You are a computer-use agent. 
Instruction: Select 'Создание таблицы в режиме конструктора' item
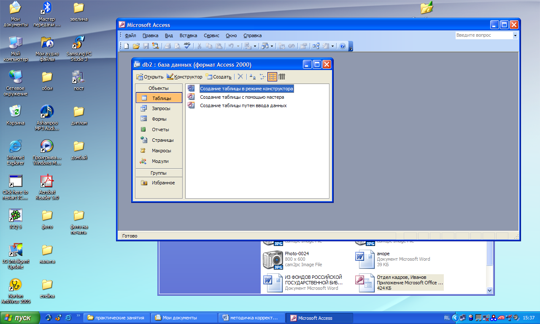pyautogui.click(x=246, y=89)
